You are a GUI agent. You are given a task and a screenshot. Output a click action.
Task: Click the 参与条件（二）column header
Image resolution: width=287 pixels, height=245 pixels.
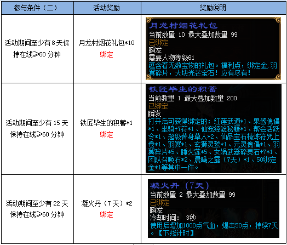pos(37,8)
